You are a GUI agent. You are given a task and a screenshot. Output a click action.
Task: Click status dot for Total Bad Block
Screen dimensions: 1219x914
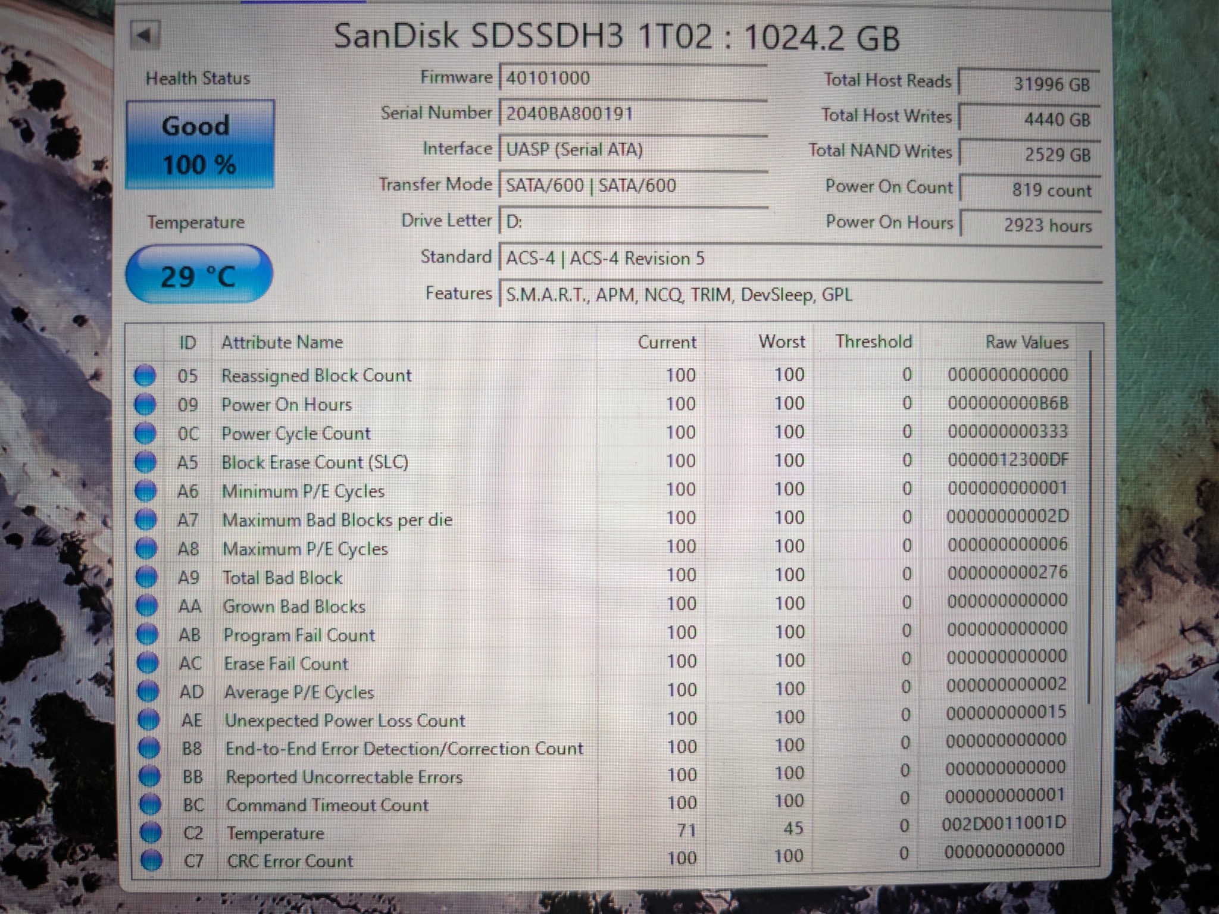click(x=146, y=577)
